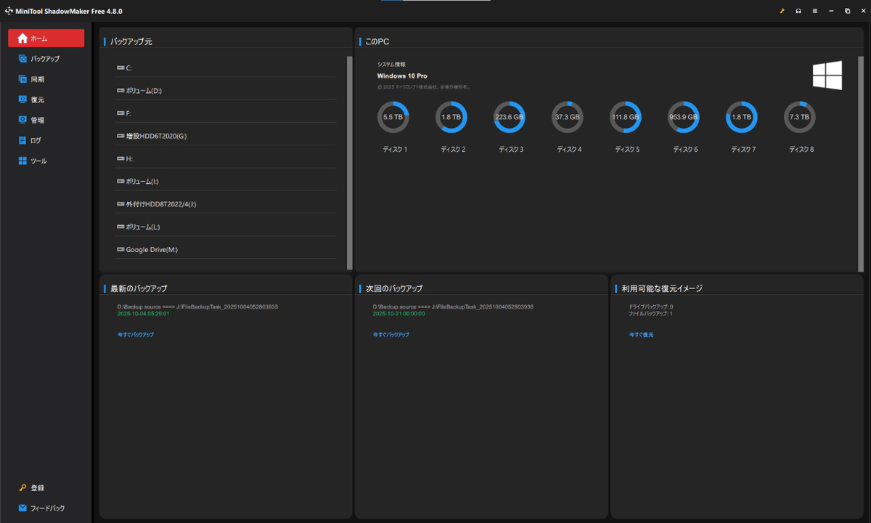Open the ホーム (Home) sidebar tab

(x=46, y=38)
